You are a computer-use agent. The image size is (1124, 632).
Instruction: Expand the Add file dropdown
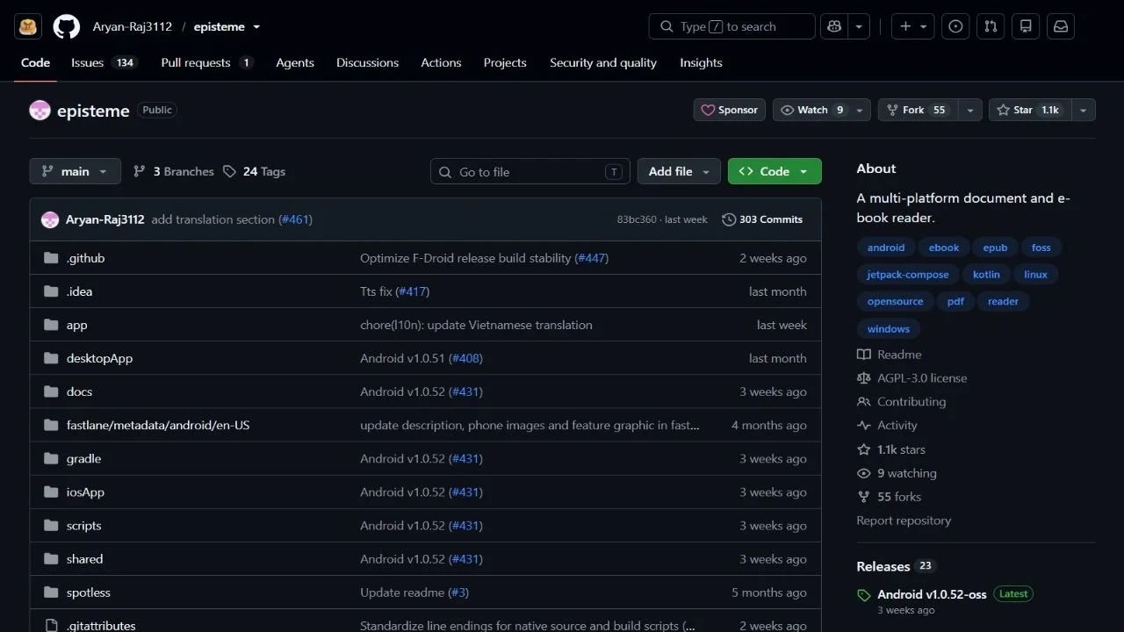pos(679,171)
